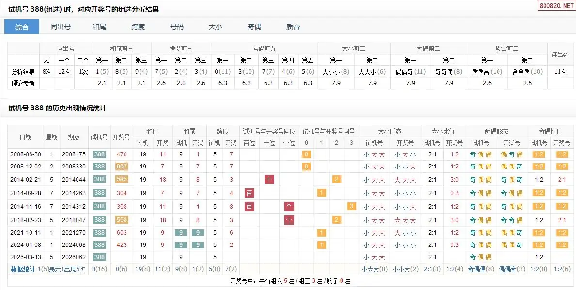Click the 800820.NET site logo
The image size is (576, 290).
tap(556, 5)
